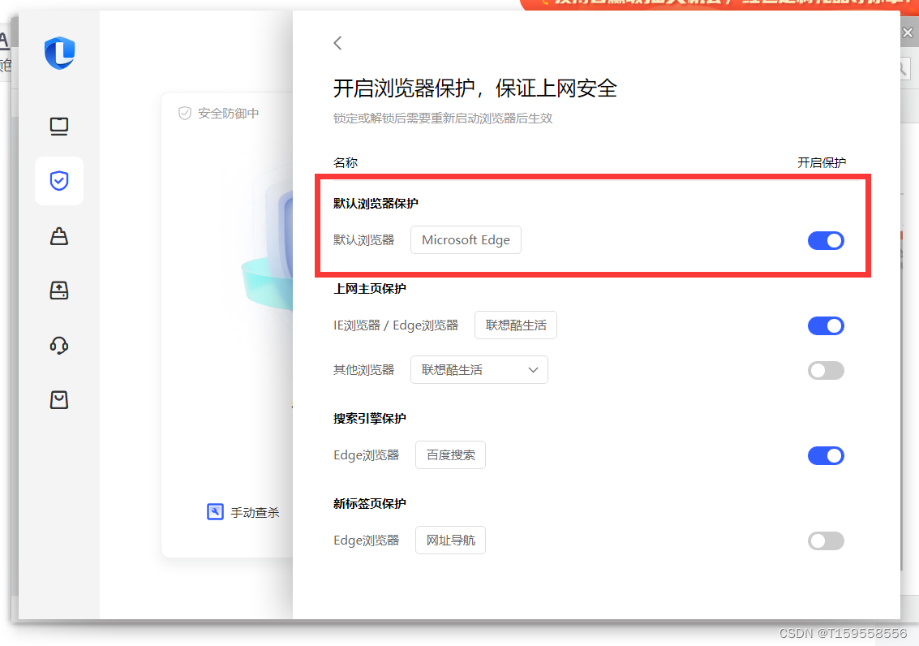This screenshot has height=646, width=919.
Task: Open the drive upload sidebar icon
Action: coord(59,291)
